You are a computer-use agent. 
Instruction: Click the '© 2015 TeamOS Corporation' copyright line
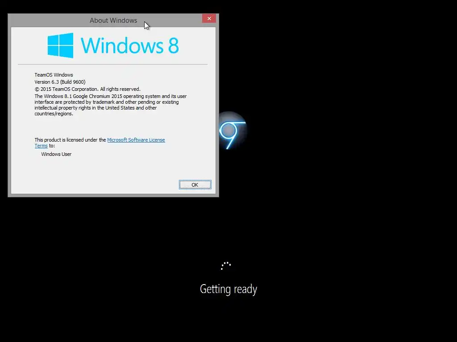(87, 89)
